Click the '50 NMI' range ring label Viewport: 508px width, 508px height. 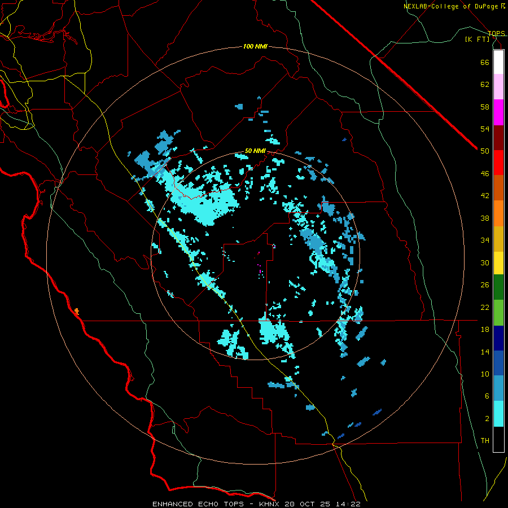point(255,151)
